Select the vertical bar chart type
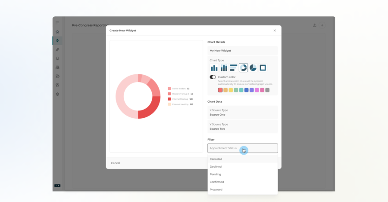 tap(214, 67)
